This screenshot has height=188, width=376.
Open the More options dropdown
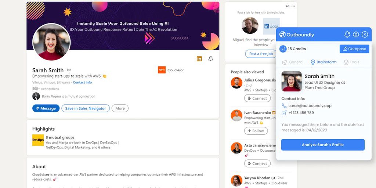pos(120,108)
